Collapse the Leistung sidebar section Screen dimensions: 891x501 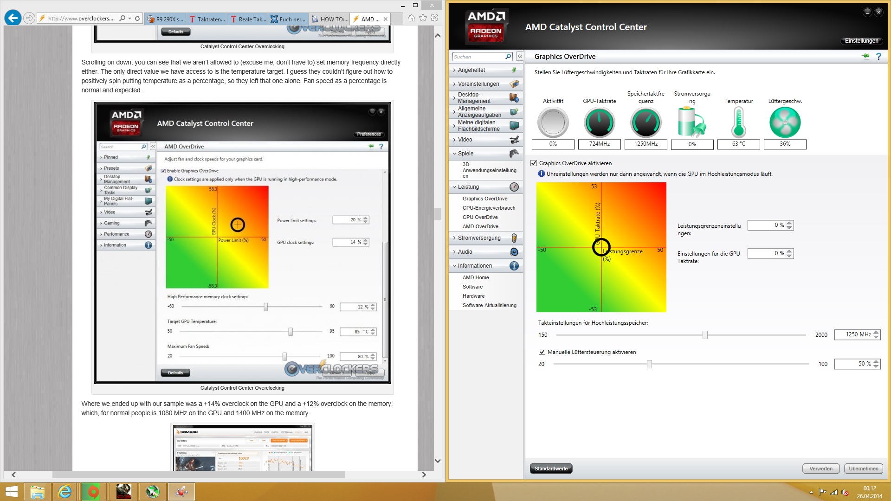click(468, 187)
